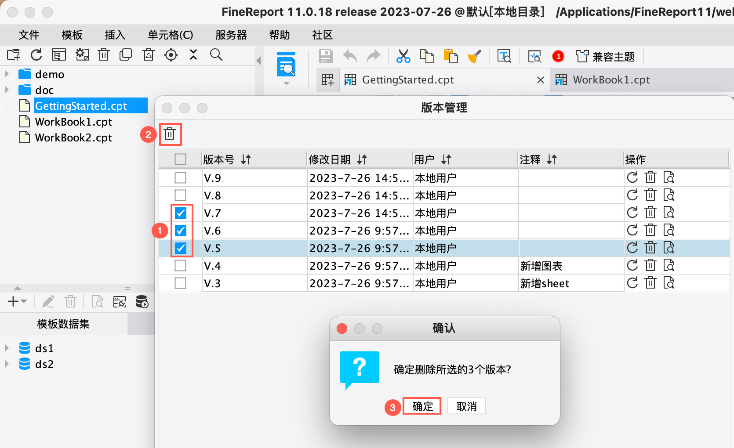Redo the last action

coord(374,56)
